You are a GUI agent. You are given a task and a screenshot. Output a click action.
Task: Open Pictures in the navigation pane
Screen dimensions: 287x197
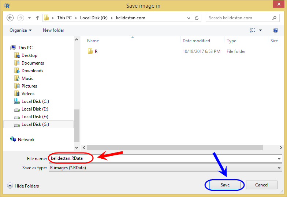pyautogui.click(x=26, y=86)
